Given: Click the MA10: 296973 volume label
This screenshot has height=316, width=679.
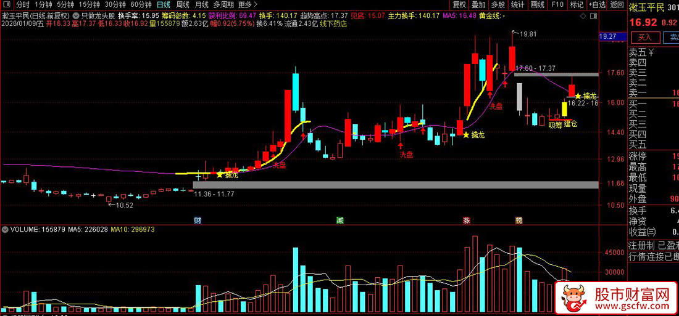Looking at the screenshot, I should coord(133,229).
